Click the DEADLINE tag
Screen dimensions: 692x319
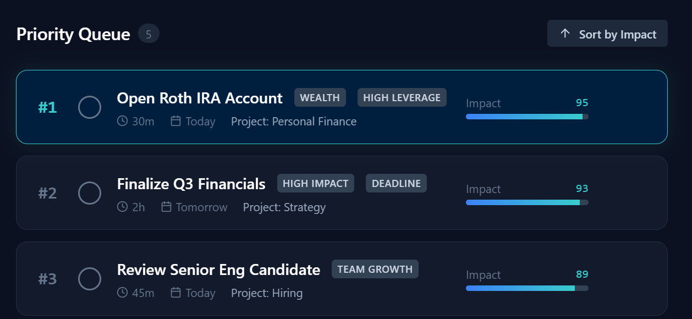[396, 183]
